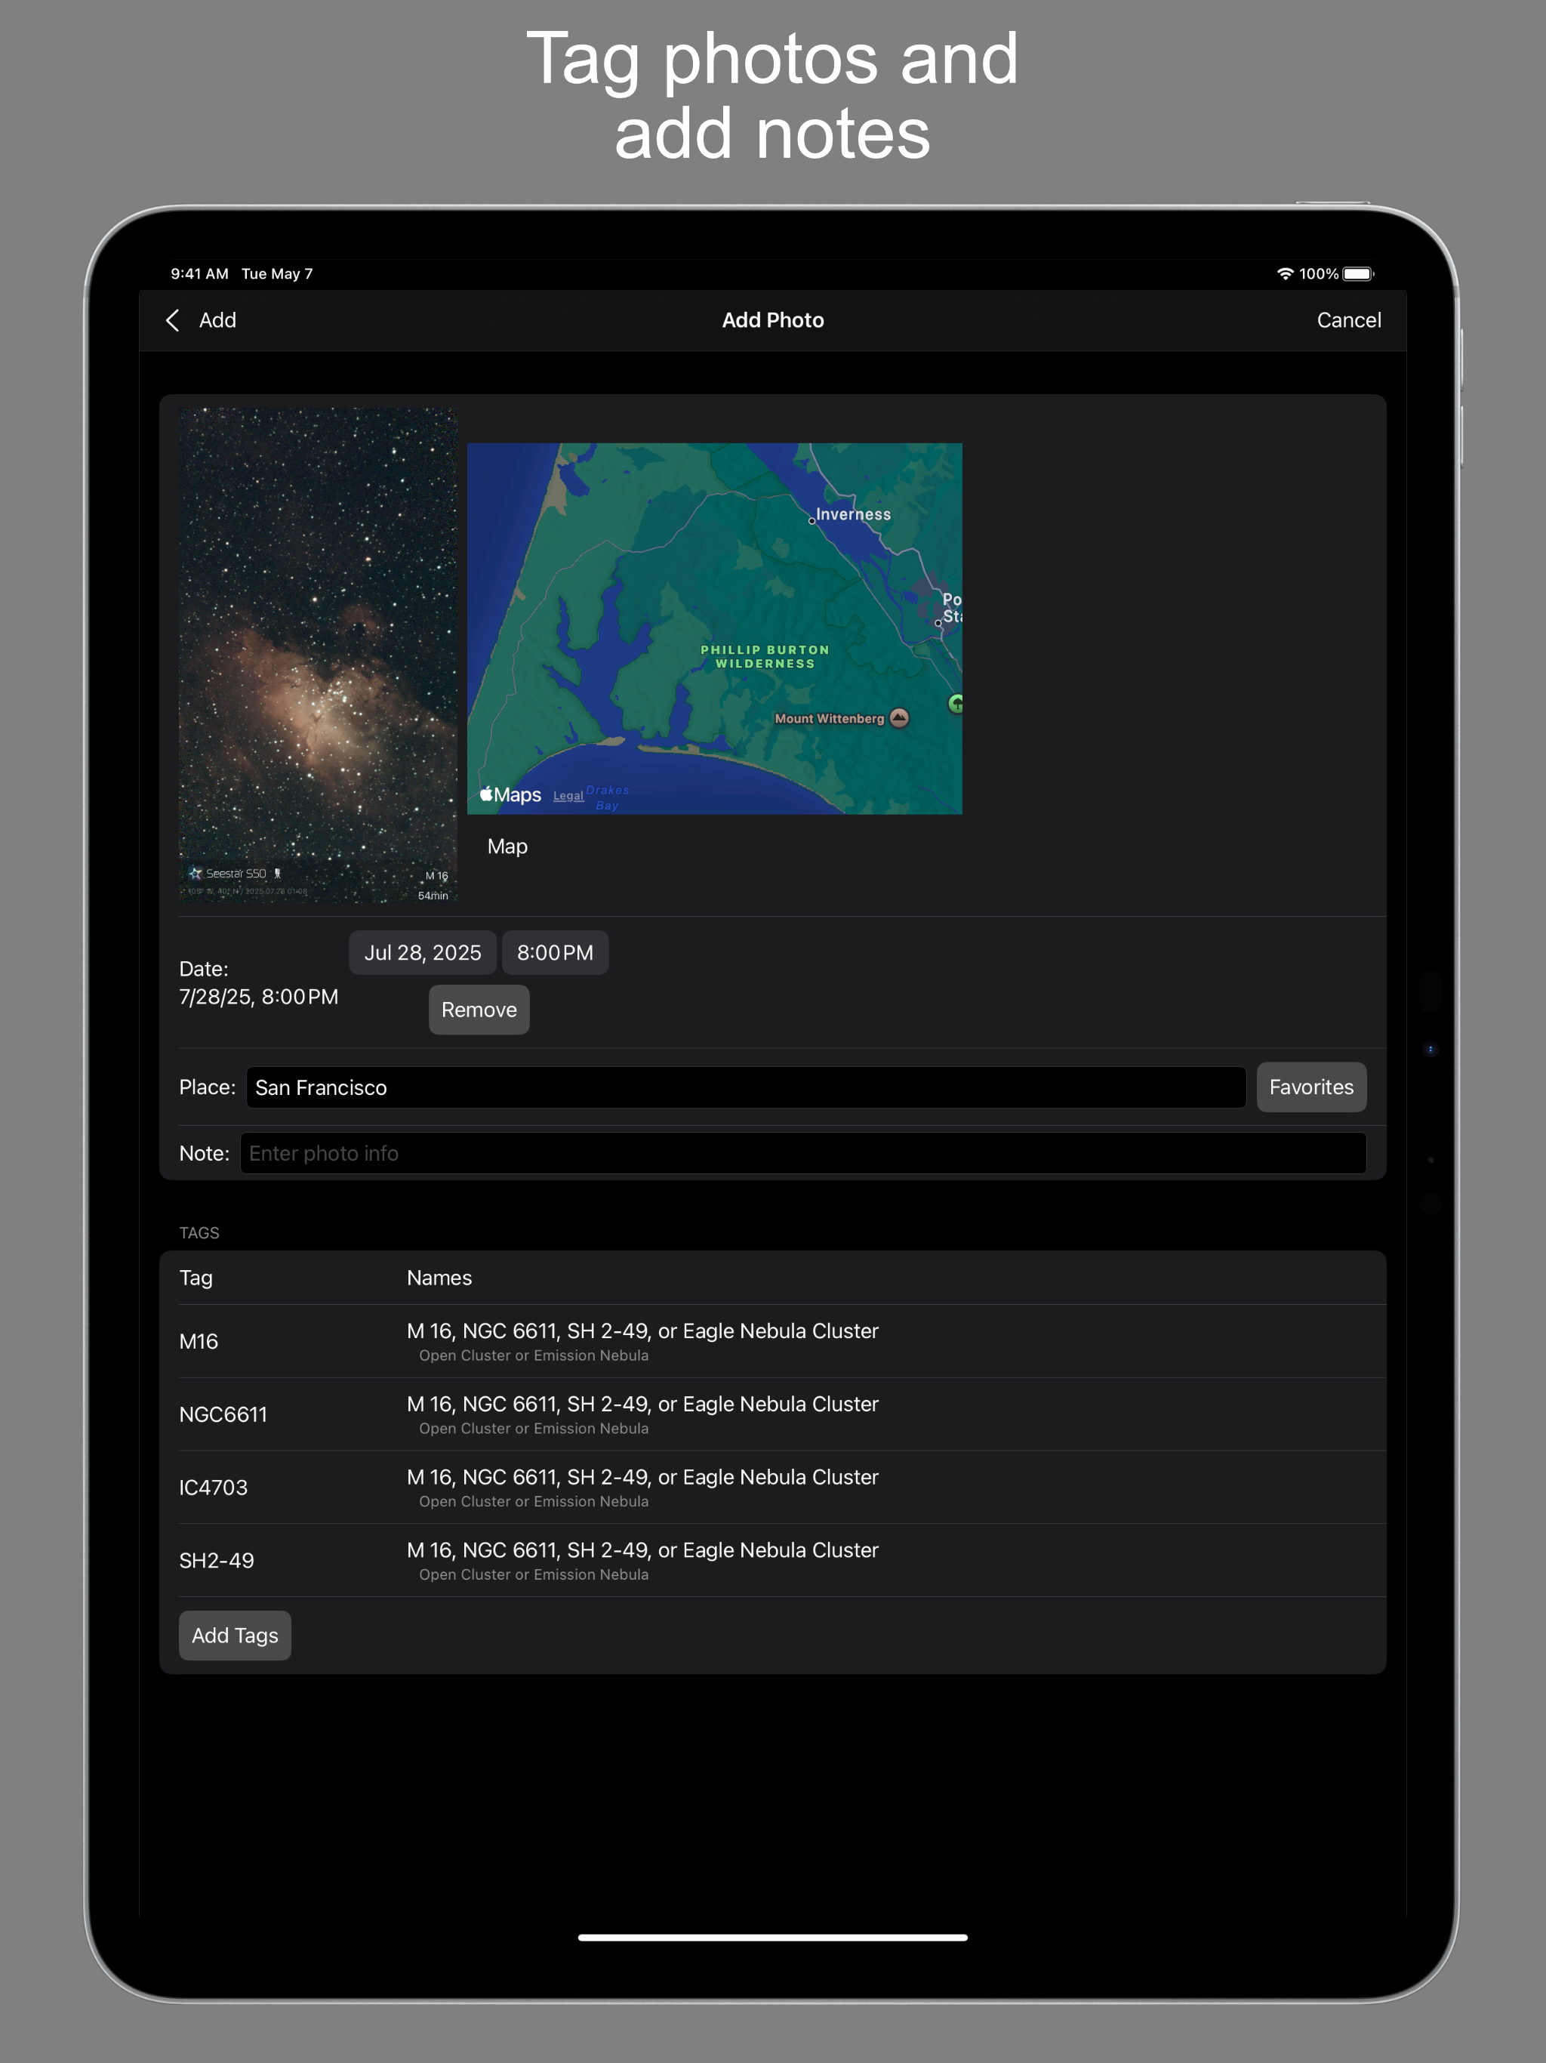Tap the Apple Maps logo on the map

[x=510, y=794]
